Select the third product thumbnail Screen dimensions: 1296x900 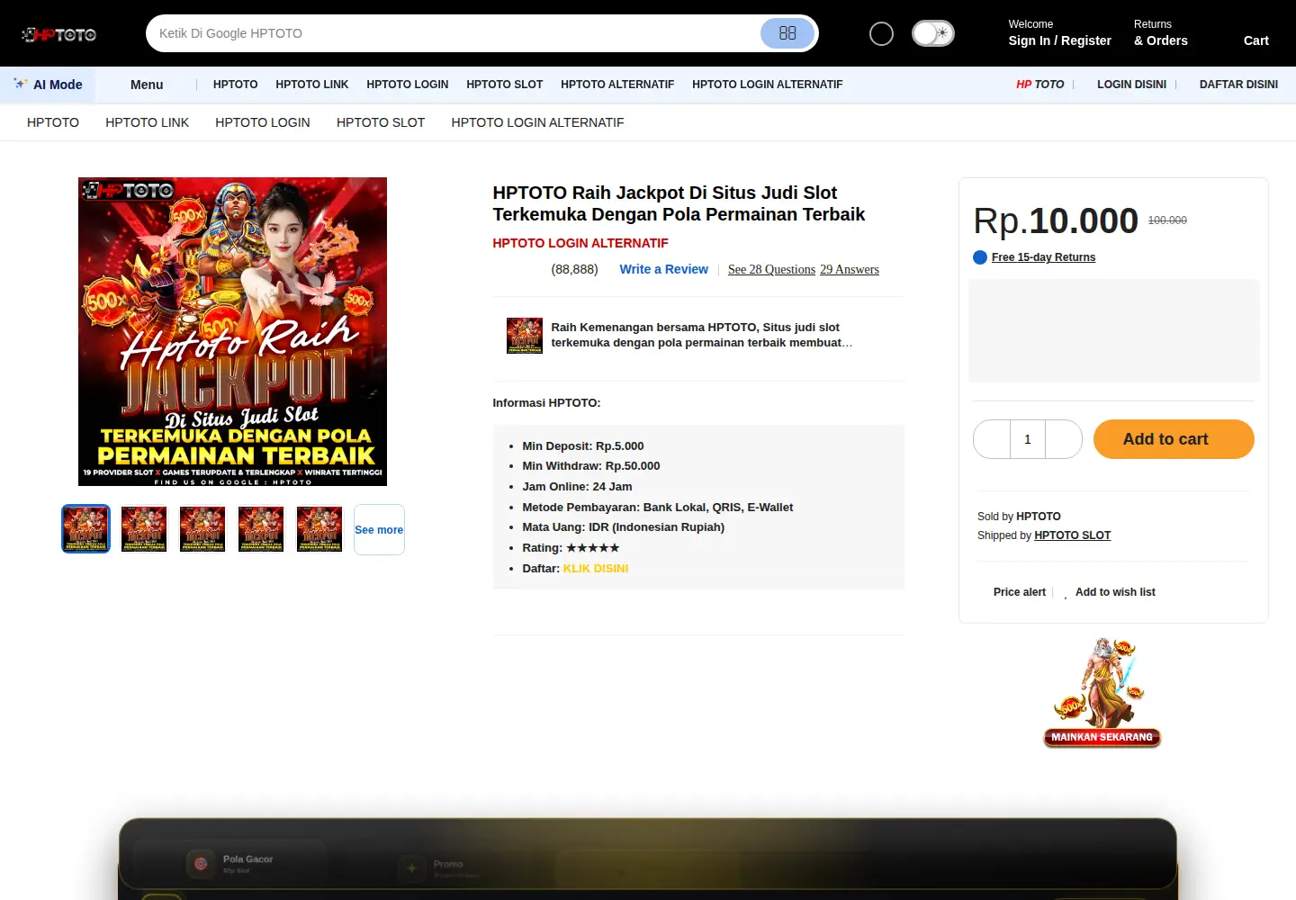pyautogui.click(x=202, y=529)
